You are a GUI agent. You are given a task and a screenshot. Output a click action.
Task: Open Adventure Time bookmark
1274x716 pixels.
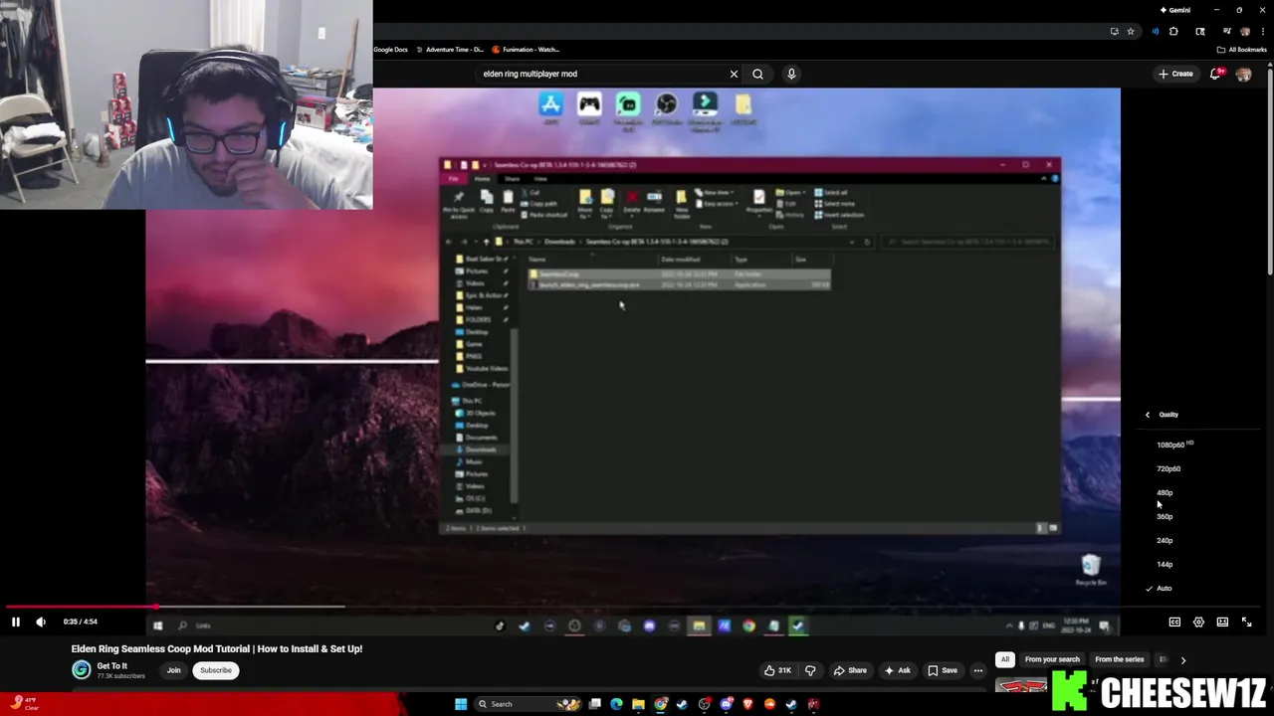(450, 50)
